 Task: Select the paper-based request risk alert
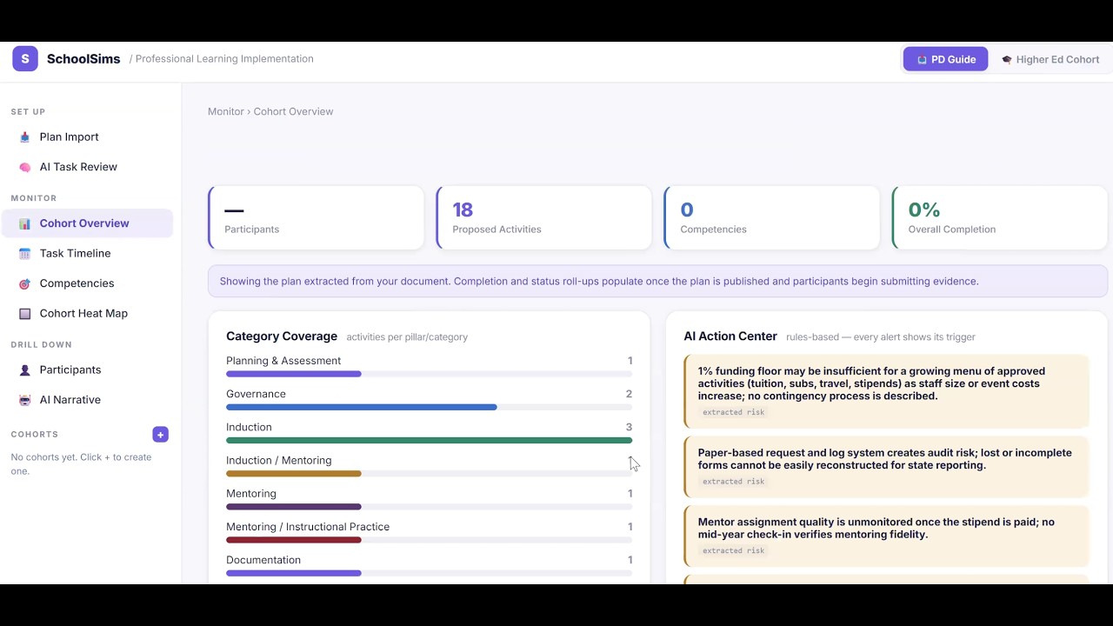(x=886, y=467)
